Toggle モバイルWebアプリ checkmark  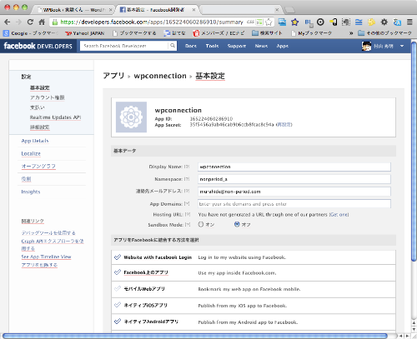point(118,288)
